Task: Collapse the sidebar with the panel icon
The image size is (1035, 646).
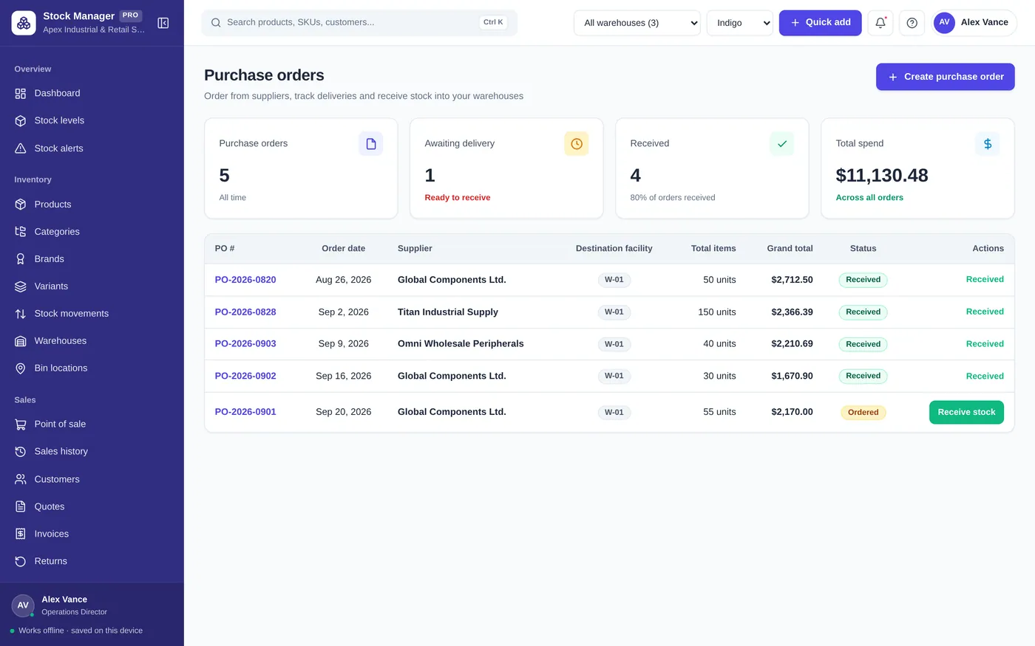Action: [x=163, y=23]
